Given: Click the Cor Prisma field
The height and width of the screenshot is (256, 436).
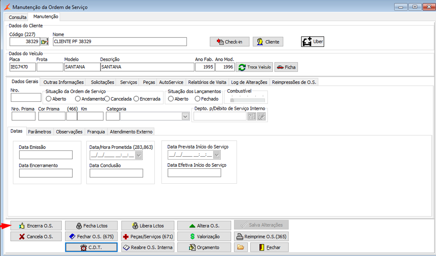Looking at the screenshot, I should (52, 116).
